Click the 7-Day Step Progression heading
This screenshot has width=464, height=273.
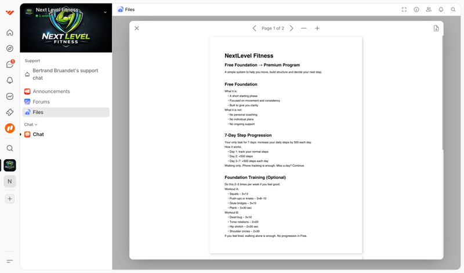point(248,135)
